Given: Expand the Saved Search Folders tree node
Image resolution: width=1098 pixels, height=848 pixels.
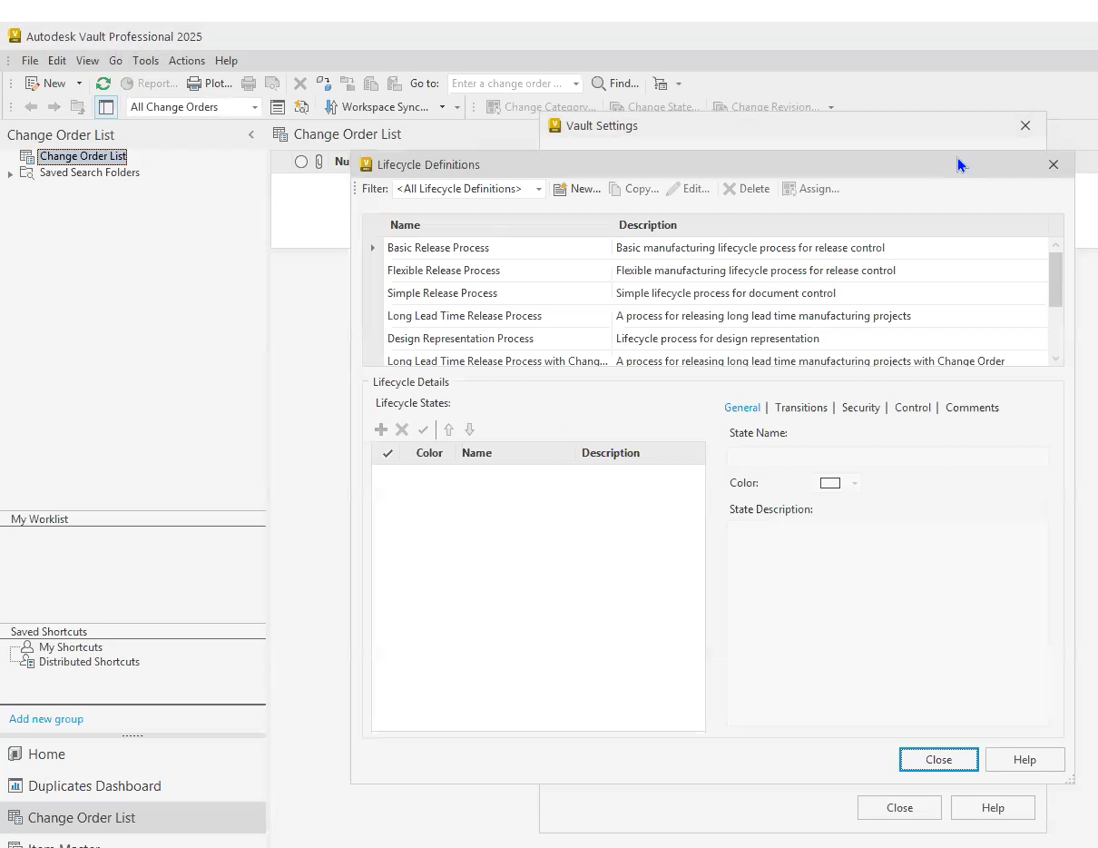Looking at the screenshot, I should click(x=11, y=173).
